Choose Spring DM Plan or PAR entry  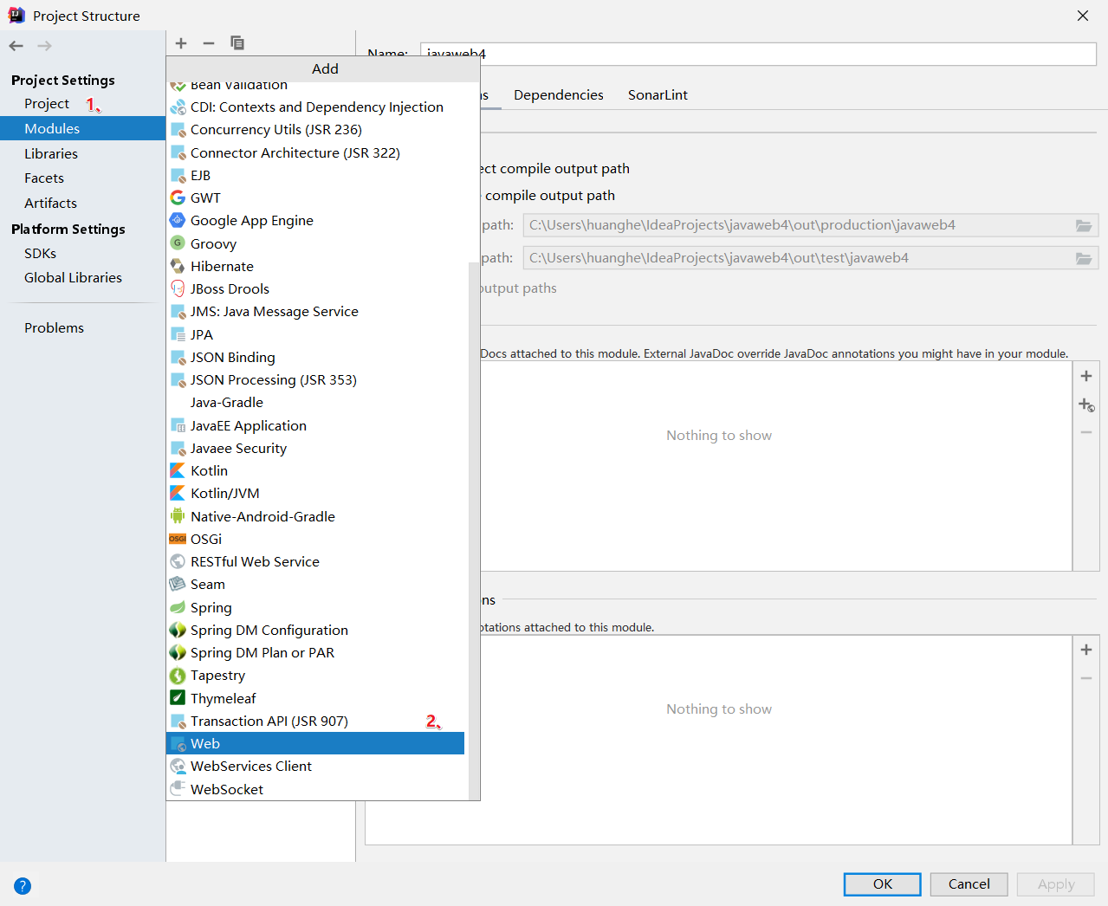[315, 652]
